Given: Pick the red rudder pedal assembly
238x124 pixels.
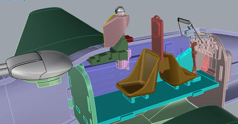Looking at the screenshot, I should (x=206, y=64).
